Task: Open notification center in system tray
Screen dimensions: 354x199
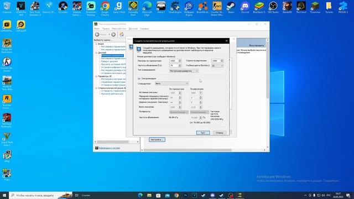Action: coord(348,195)
